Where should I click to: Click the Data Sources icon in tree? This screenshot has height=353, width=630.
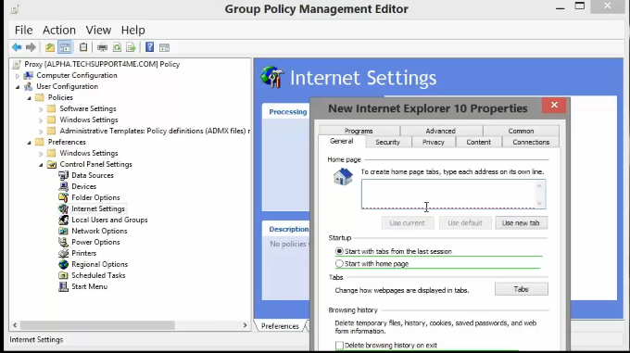(64, 175)
